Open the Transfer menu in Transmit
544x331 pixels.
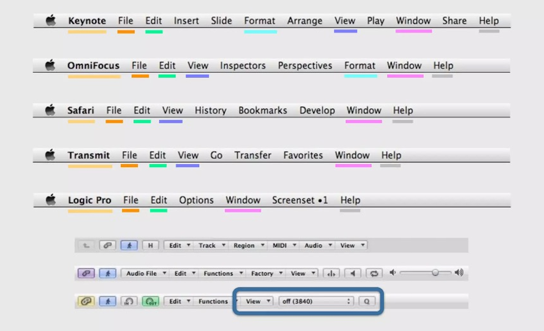[x=252, y=155]
